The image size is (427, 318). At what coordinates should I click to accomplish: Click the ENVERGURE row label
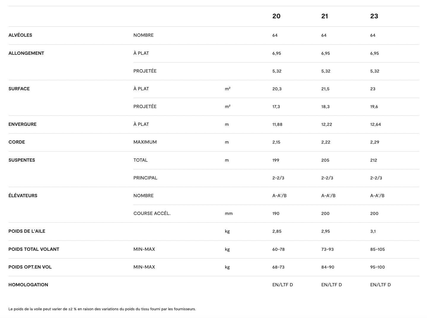[22, 124]
